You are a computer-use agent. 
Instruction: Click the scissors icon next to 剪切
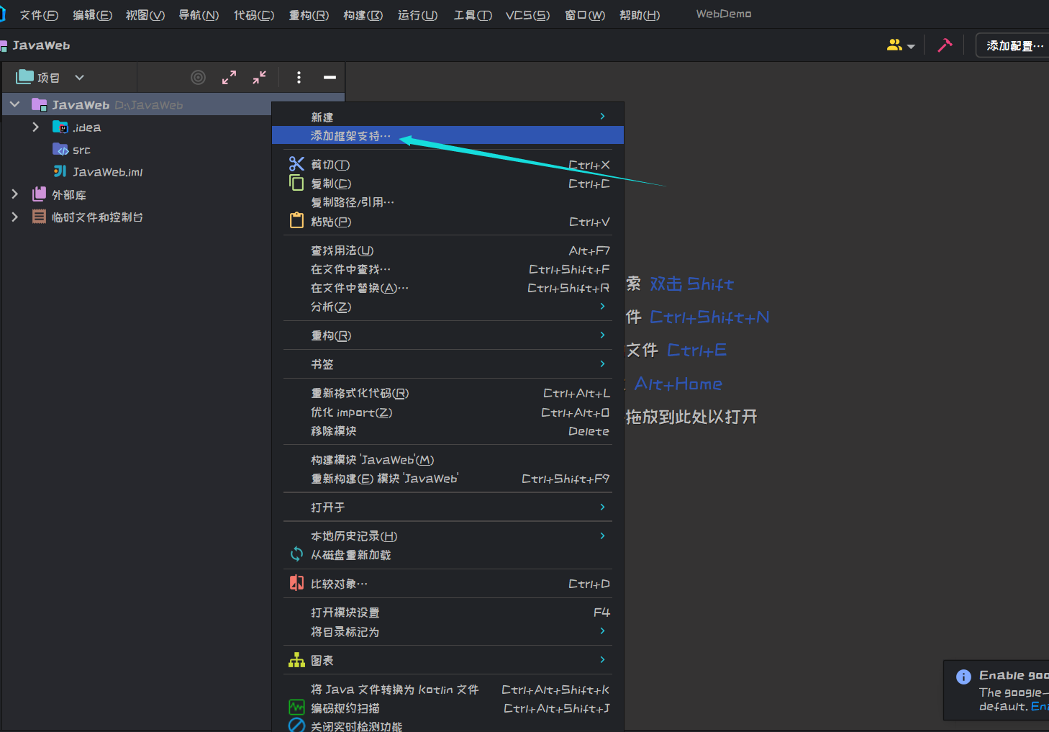coord(296,164)
